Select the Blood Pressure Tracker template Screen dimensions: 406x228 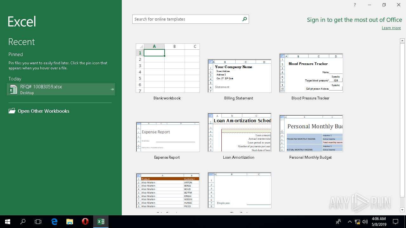click(x=311, y=73)
